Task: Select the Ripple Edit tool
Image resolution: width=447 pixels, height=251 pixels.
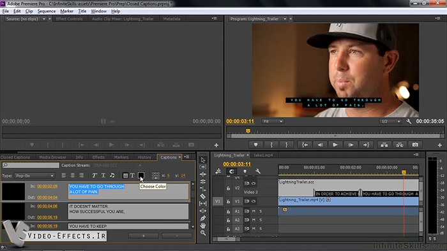Action: 202,174
